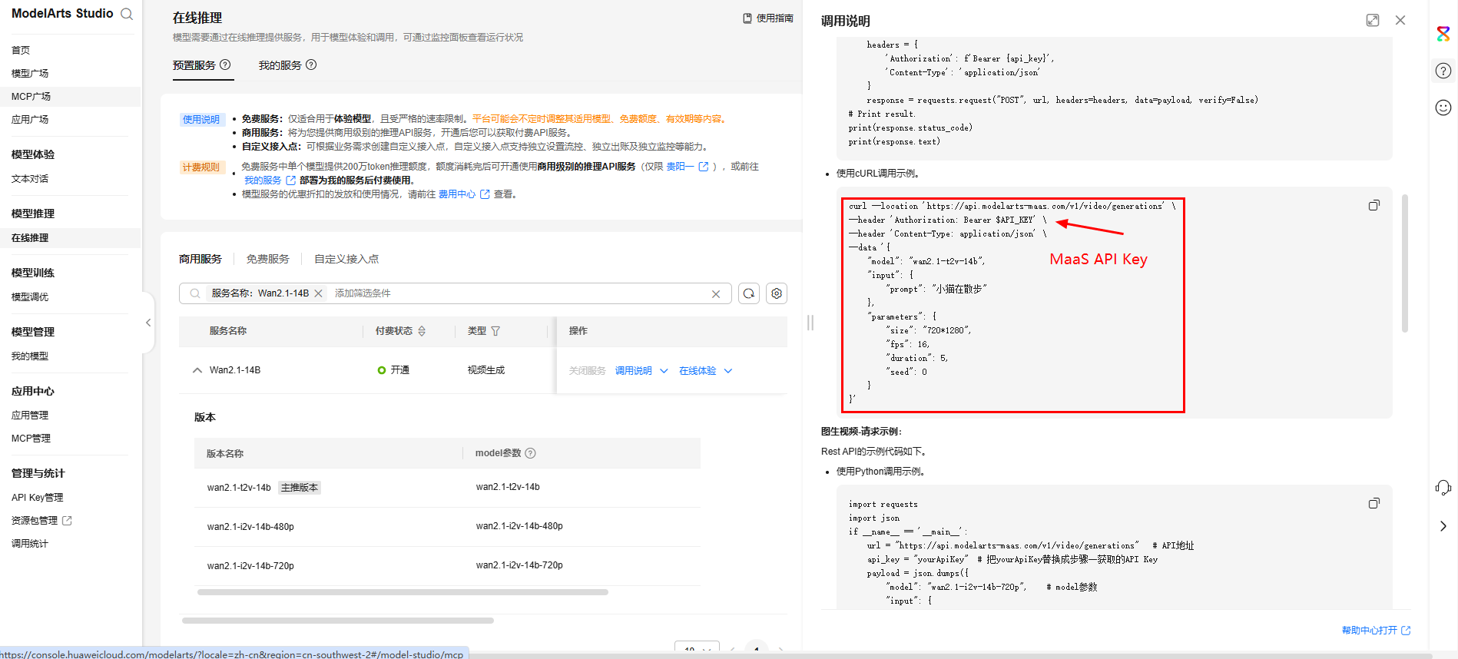
Task: Open API Key管理 in the sidebar
Action: 38,498
